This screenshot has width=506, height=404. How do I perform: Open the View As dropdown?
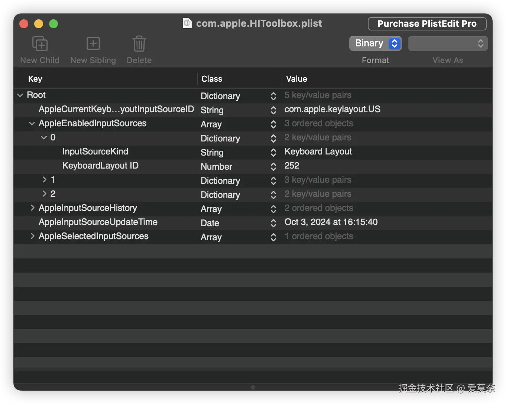[x=448, y=43]
